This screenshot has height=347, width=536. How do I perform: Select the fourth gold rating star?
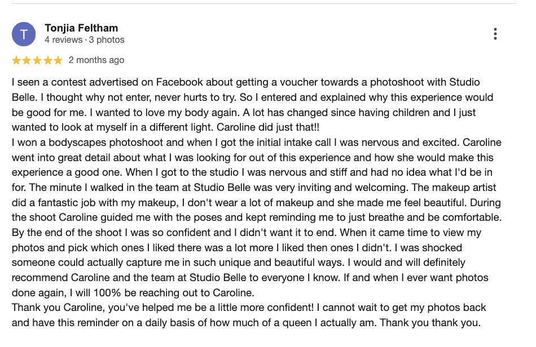tap(47, 60)
